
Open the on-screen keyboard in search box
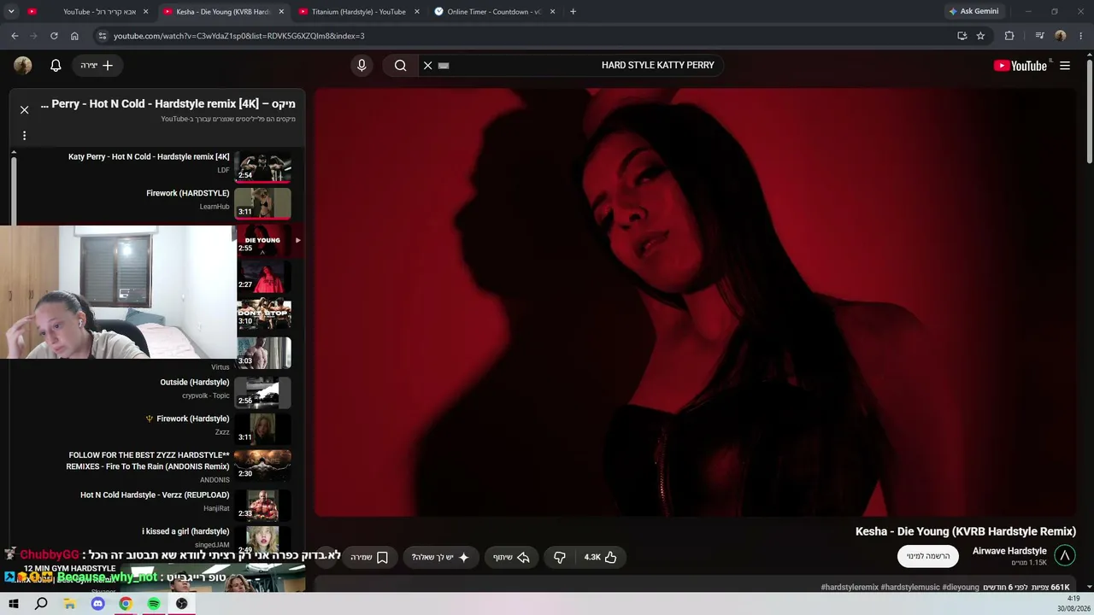tap(444, 66)
